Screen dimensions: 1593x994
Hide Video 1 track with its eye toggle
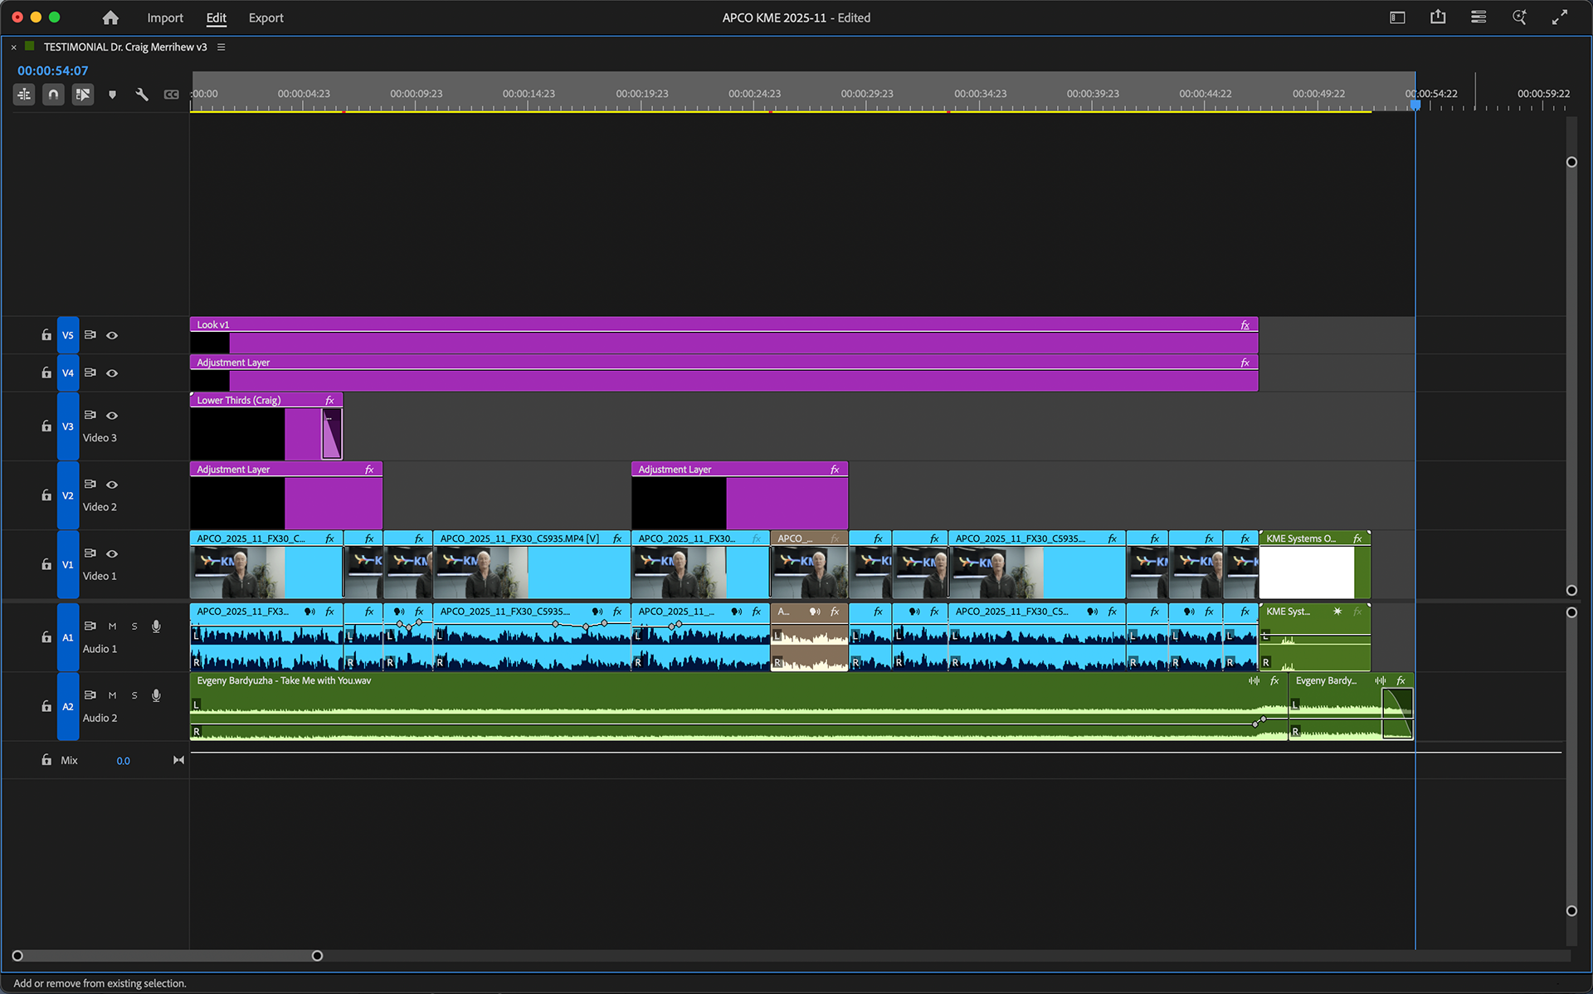(112, 554)
